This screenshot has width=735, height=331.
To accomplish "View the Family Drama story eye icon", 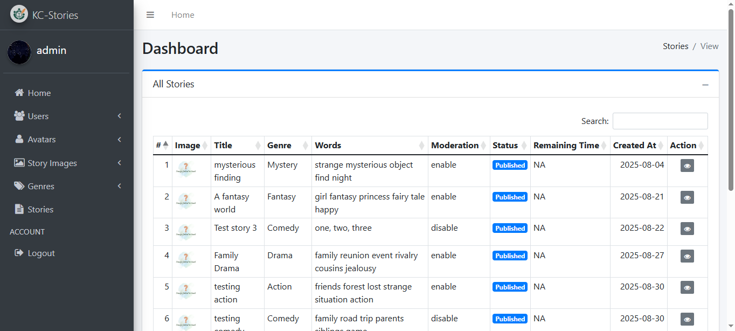I will coord(687,256).
